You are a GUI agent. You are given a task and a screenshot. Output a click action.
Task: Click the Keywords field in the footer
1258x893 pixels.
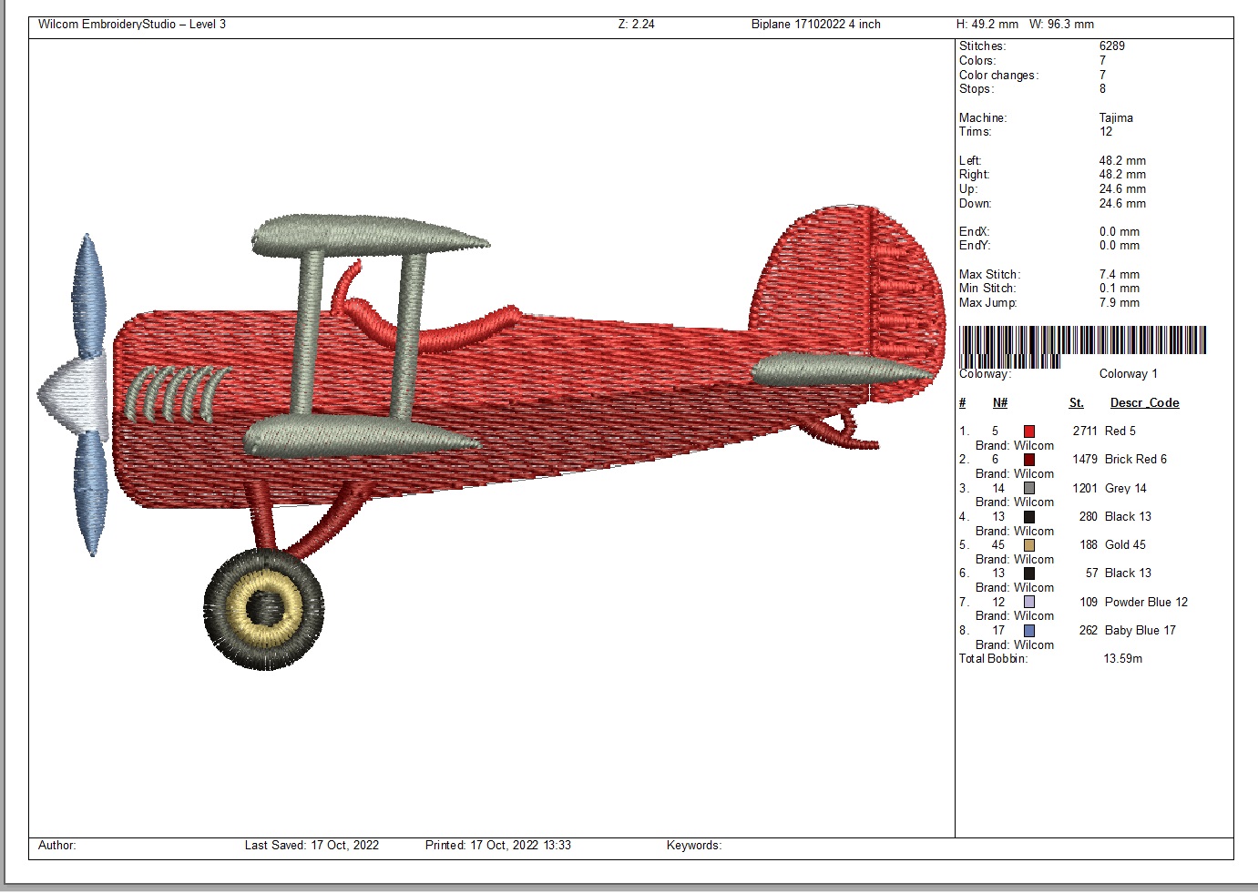(x=693, y=846)
